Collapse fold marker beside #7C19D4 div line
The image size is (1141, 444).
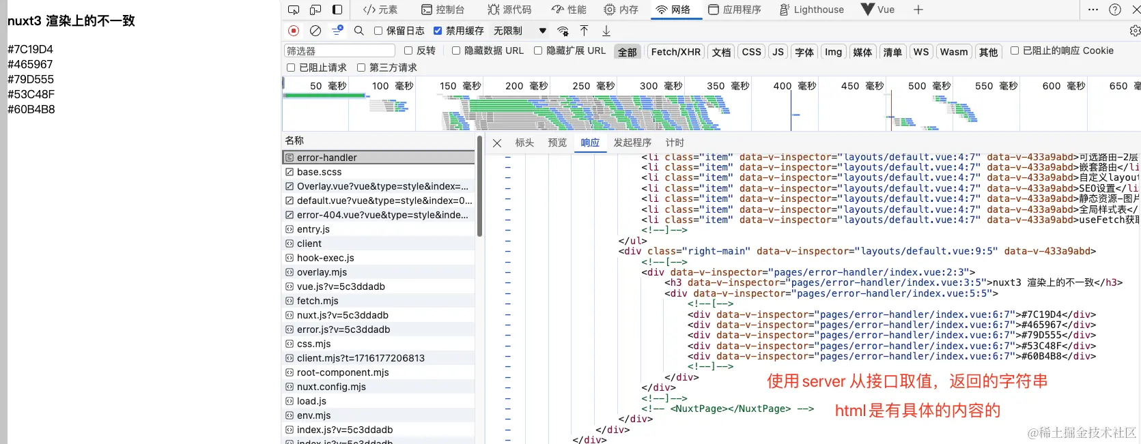pos(508,314)
